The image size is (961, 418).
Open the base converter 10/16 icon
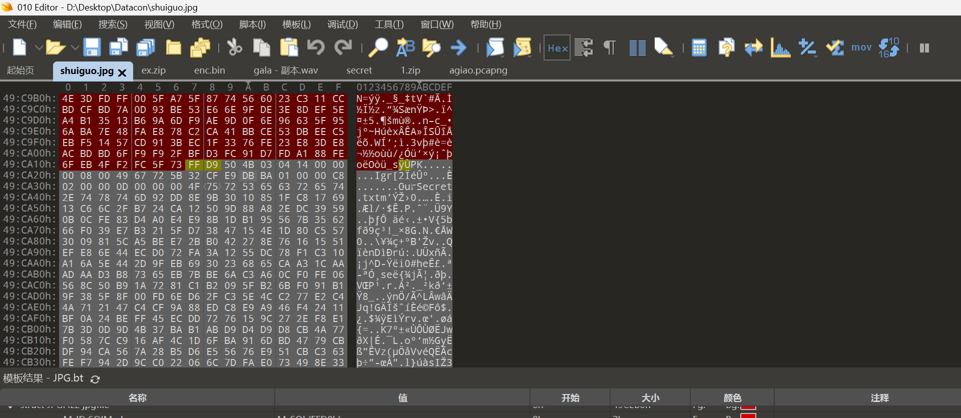point(889,47)
